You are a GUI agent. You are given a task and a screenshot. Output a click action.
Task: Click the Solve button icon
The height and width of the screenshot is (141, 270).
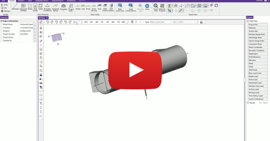147,6
